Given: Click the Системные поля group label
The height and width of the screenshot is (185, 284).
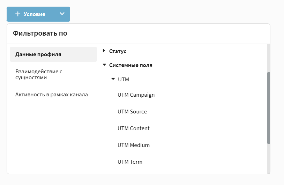Looking at the screenshot, I should [130, 65].
